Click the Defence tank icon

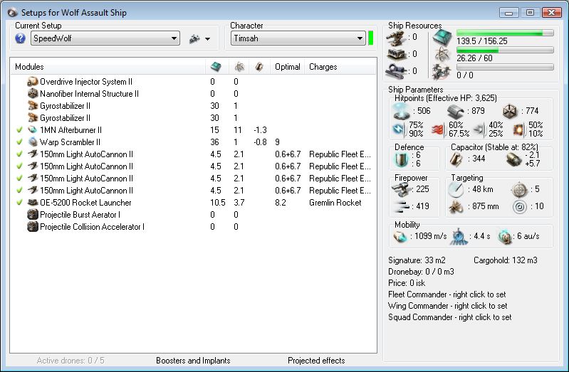(x=402, y=159)
